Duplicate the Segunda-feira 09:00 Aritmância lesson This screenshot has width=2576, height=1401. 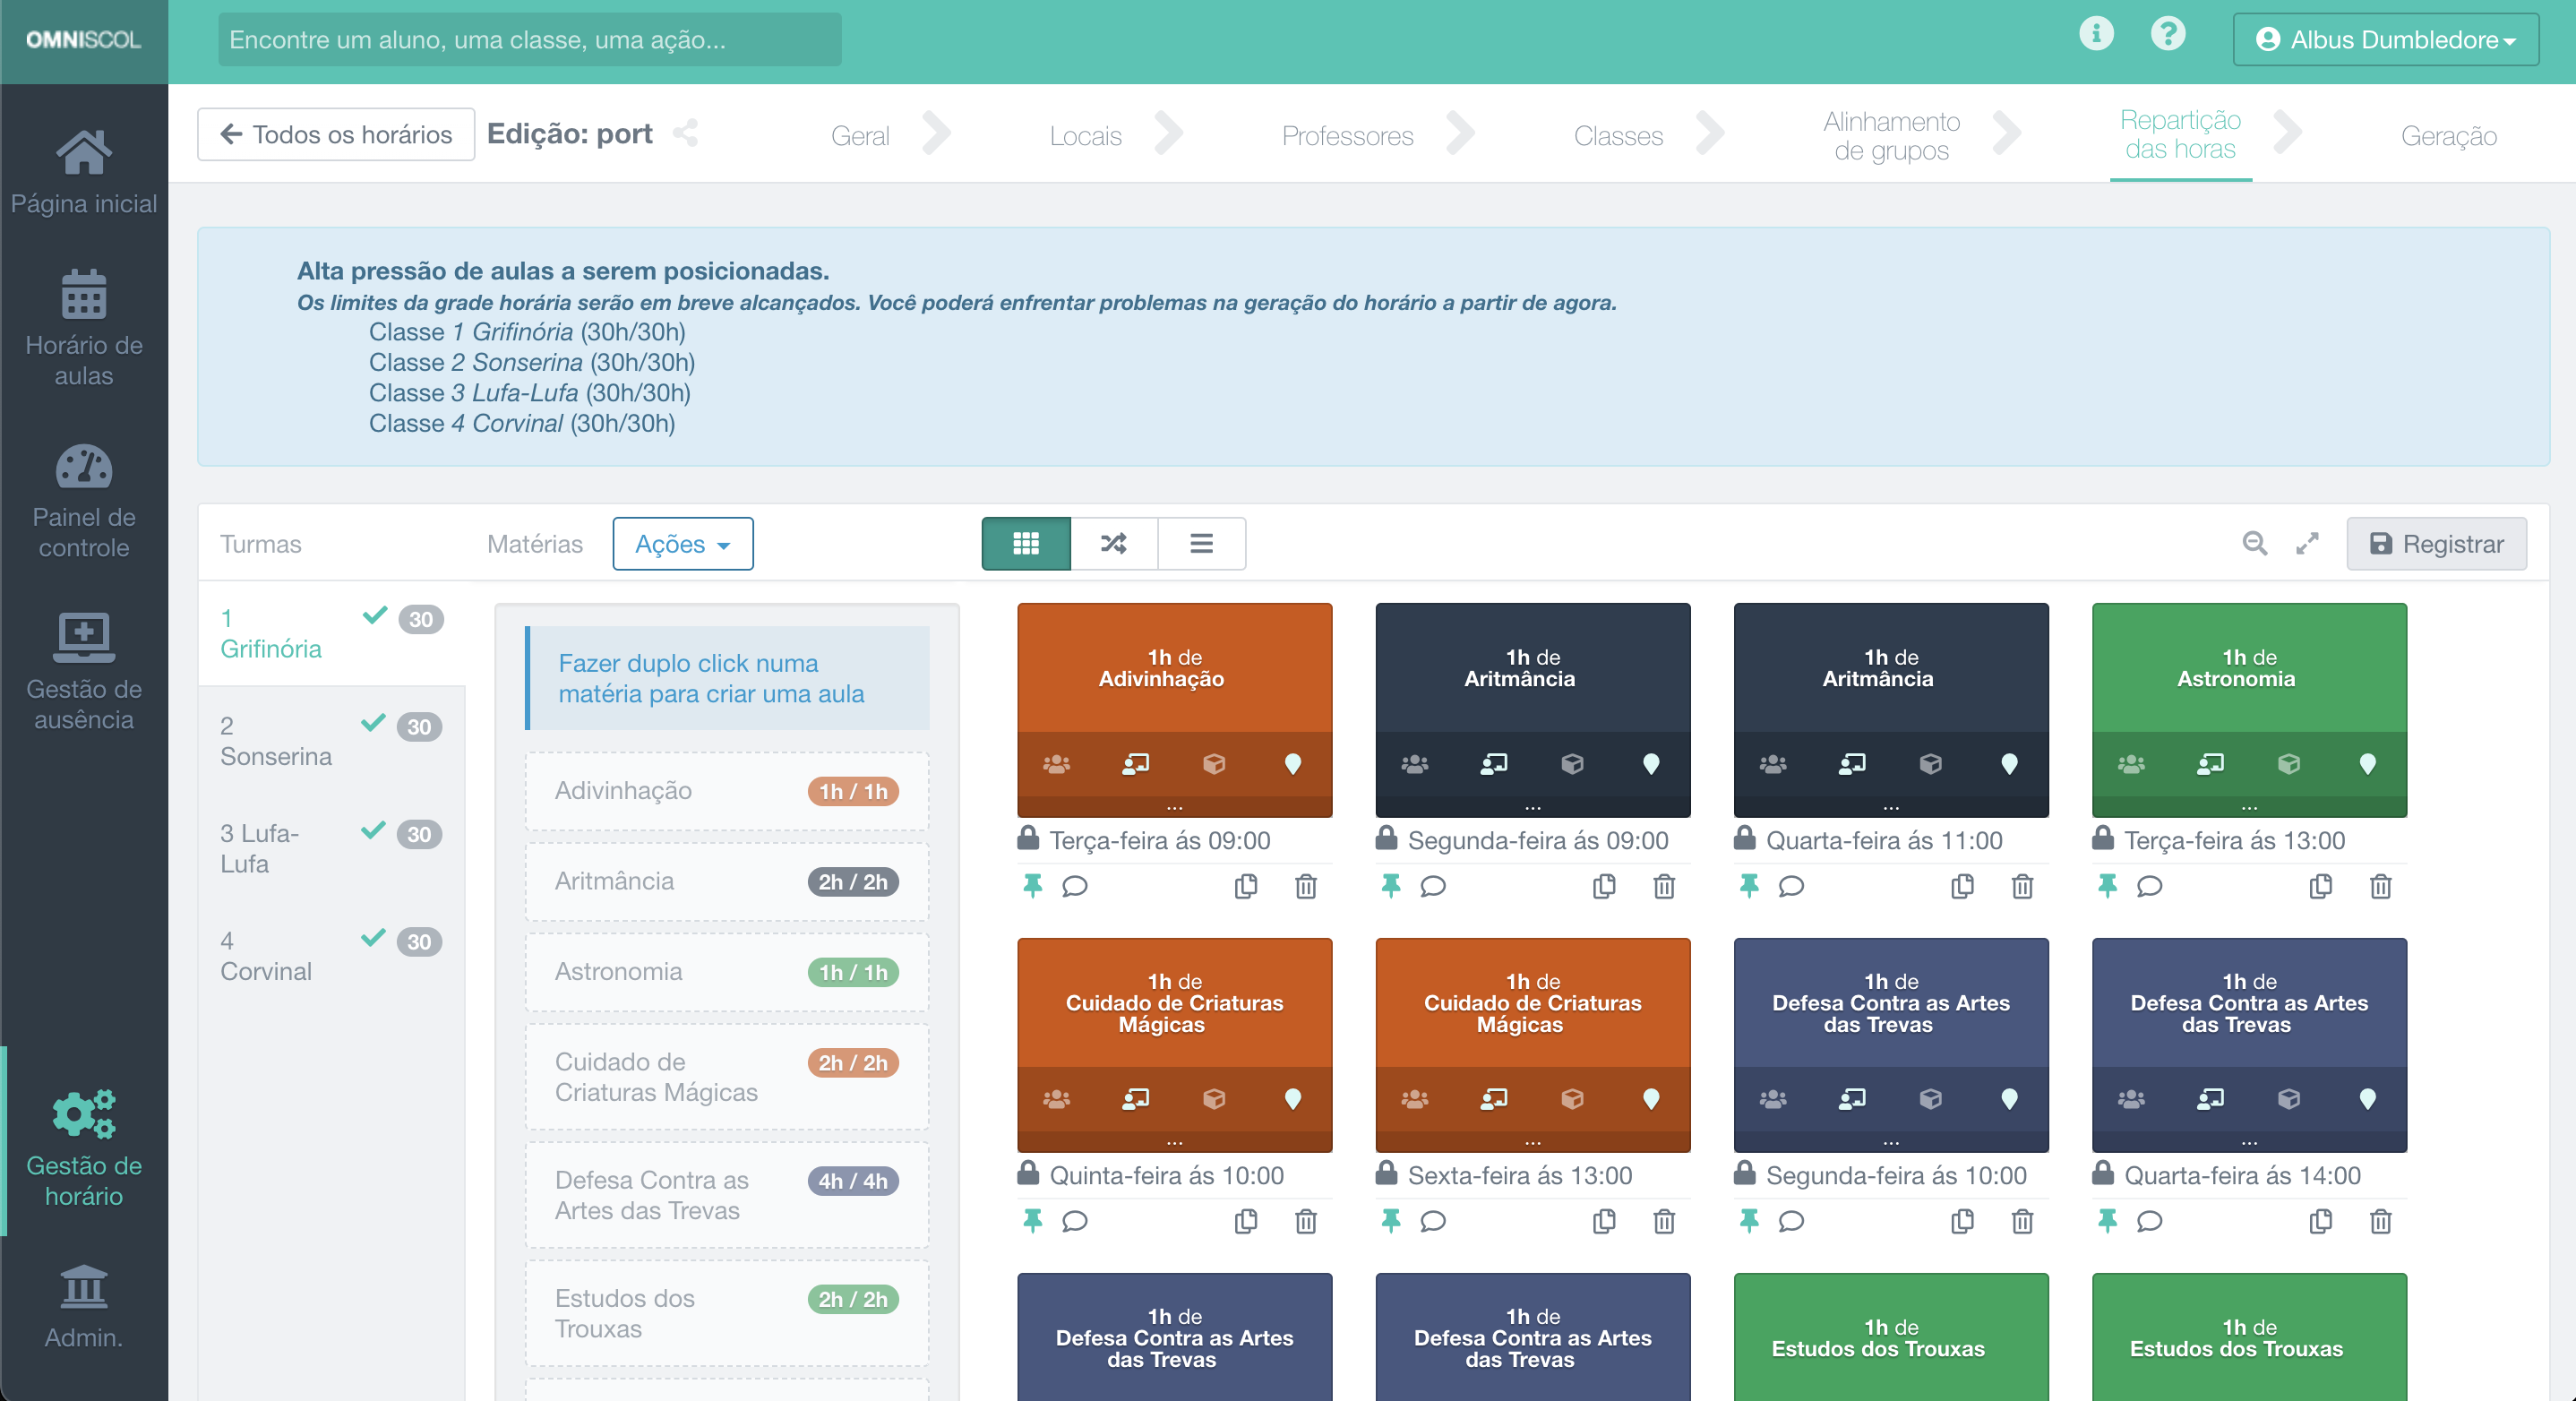tap(1604, 886)
